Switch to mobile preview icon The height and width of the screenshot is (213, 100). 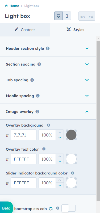67,16
